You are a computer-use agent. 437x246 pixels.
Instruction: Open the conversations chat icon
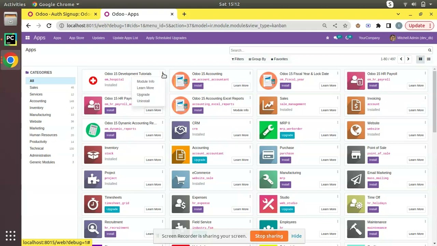(336, 38)
